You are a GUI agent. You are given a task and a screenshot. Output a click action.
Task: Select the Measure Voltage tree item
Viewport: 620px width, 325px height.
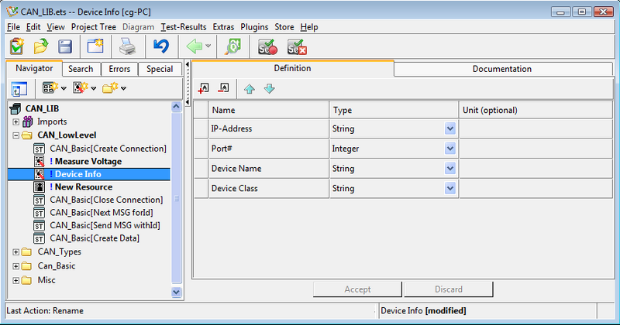tap(88, 161)
